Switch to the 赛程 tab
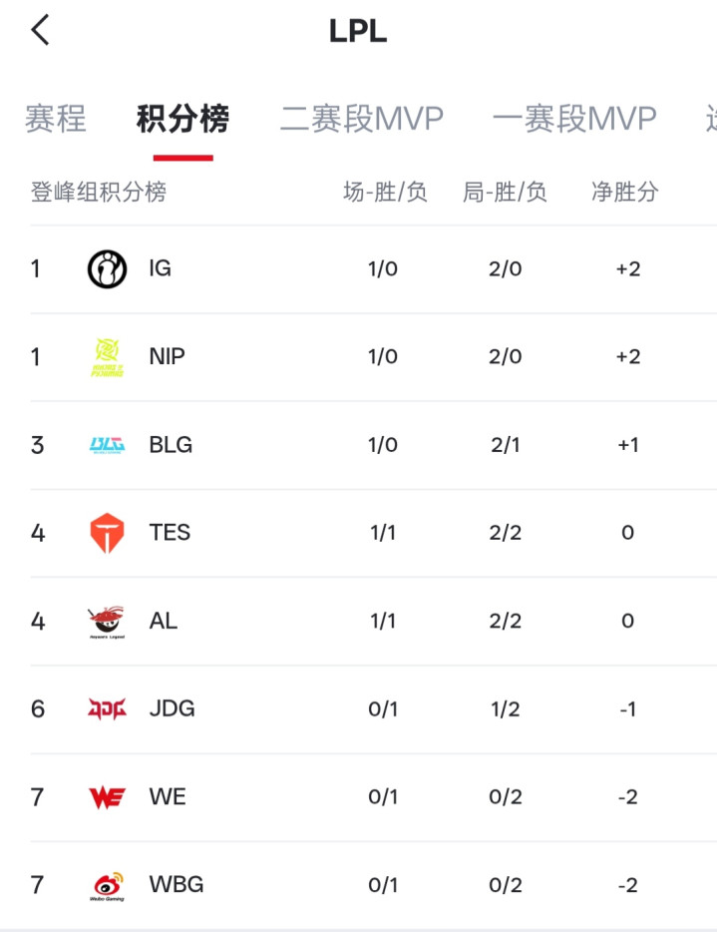The height and width of the screenshot is (932, 717). (x=56, y=119)
